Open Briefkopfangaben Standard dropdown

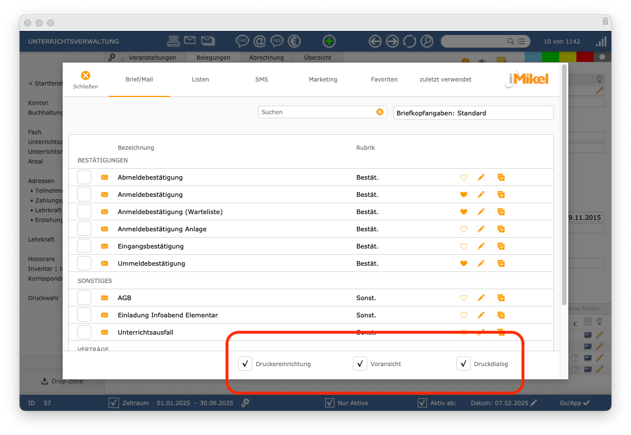coord(474,113)
